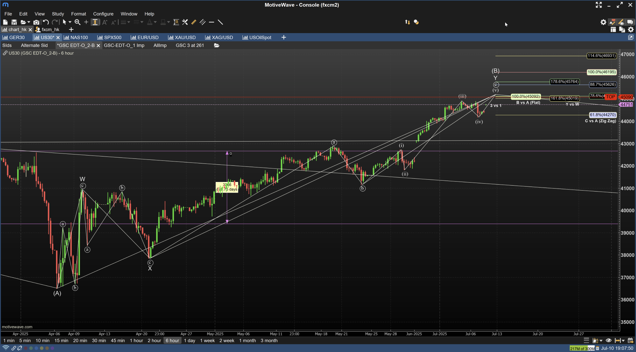Click the garbage collect trash icon

coord(598,348)
